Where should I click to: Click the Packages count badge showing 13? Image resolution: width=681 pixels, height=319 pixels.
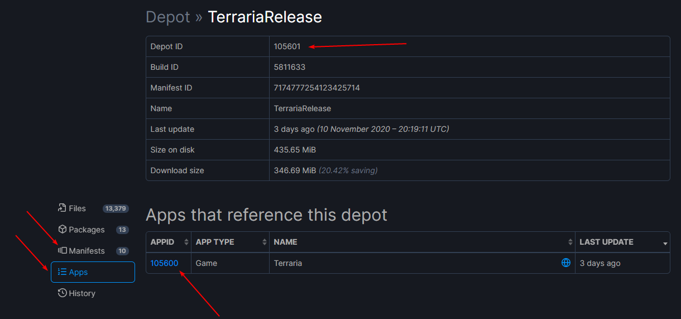(x=122, y=230)
